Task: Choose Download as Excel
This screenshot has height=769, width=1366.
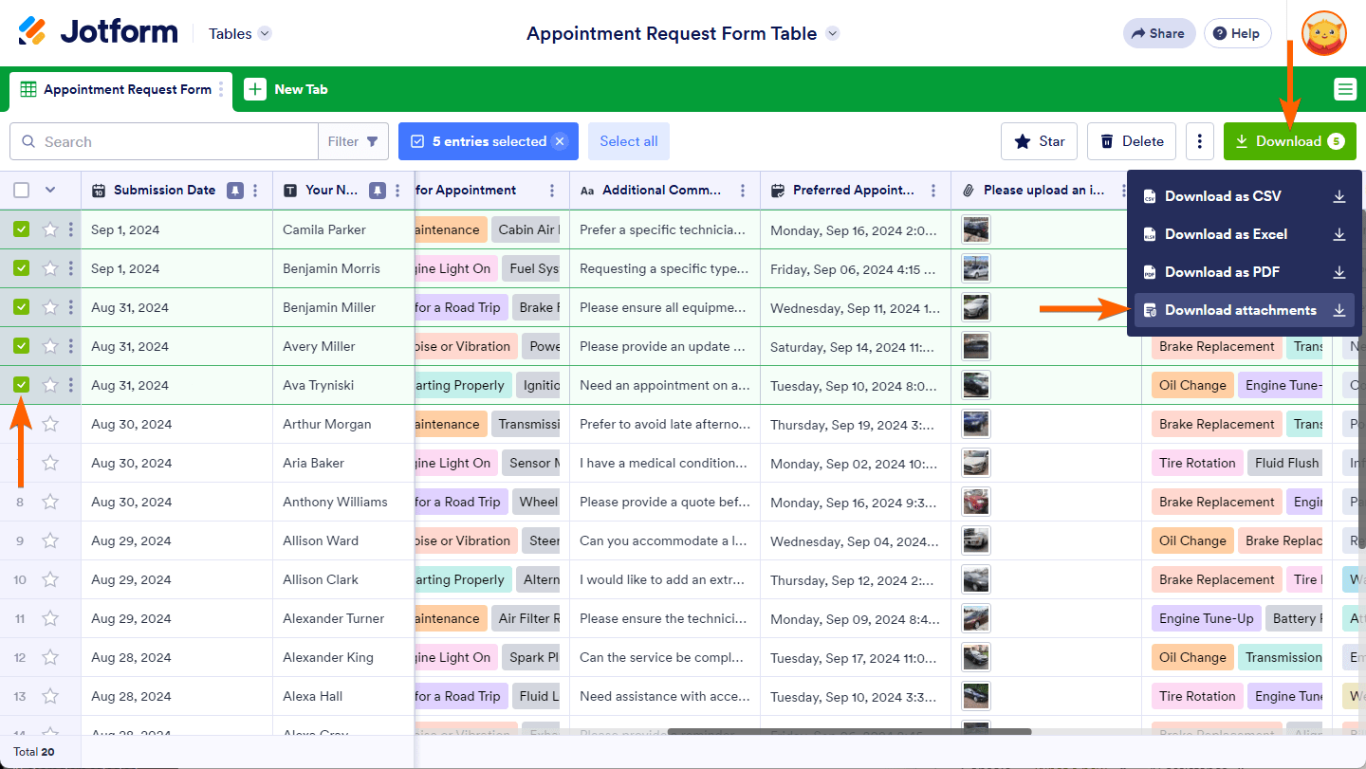Action: tap(1244, 234)
